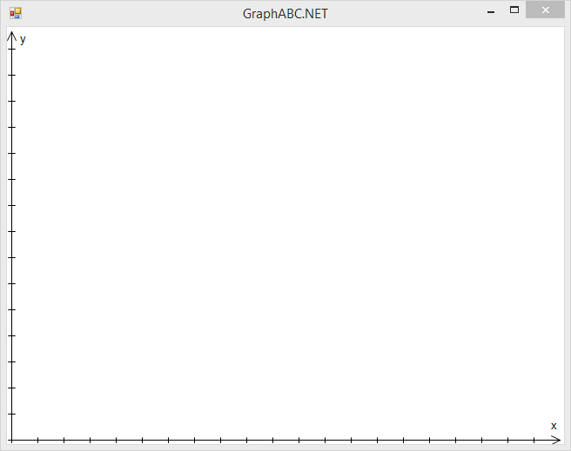Minimize the GraphABC.NET window

point(491,12)
